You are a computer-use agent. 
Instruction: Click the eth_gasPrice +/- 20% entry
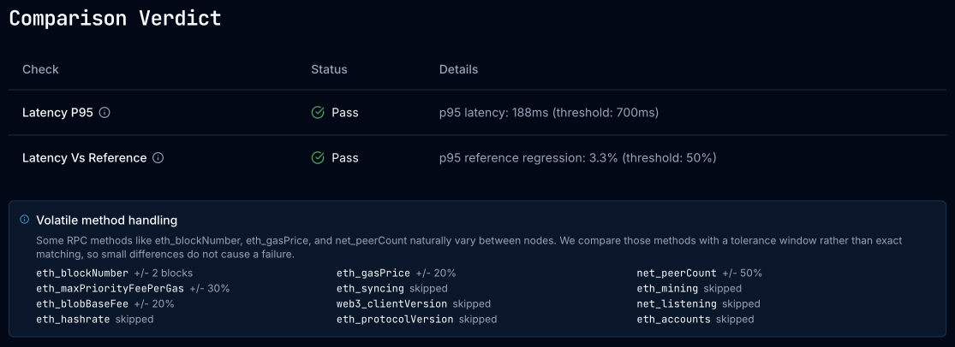click(396, 273)
